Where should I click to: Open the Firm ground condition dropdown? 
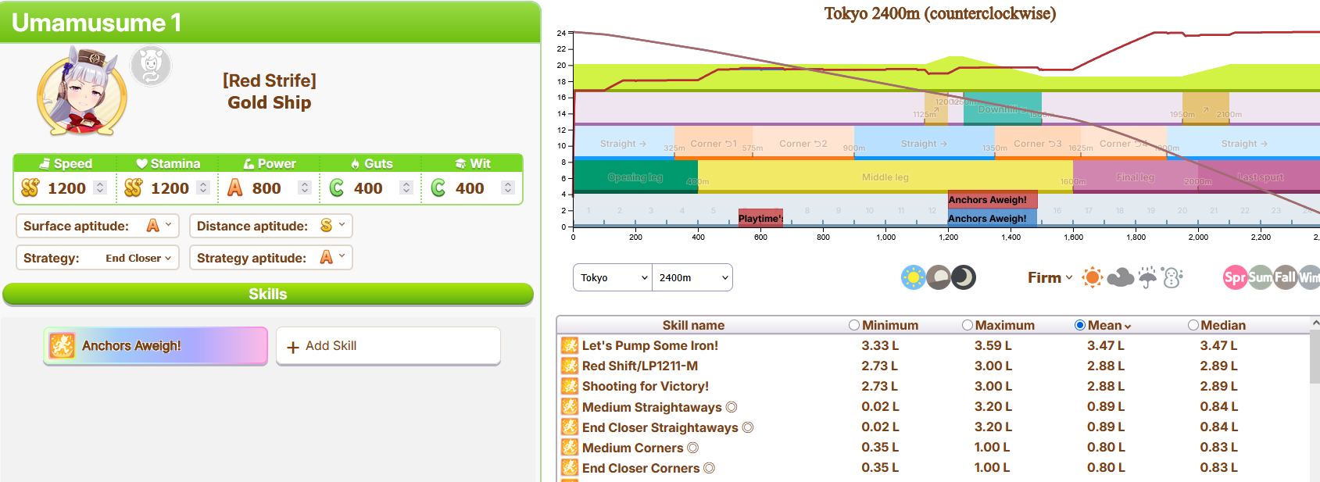pos(1050,277)
